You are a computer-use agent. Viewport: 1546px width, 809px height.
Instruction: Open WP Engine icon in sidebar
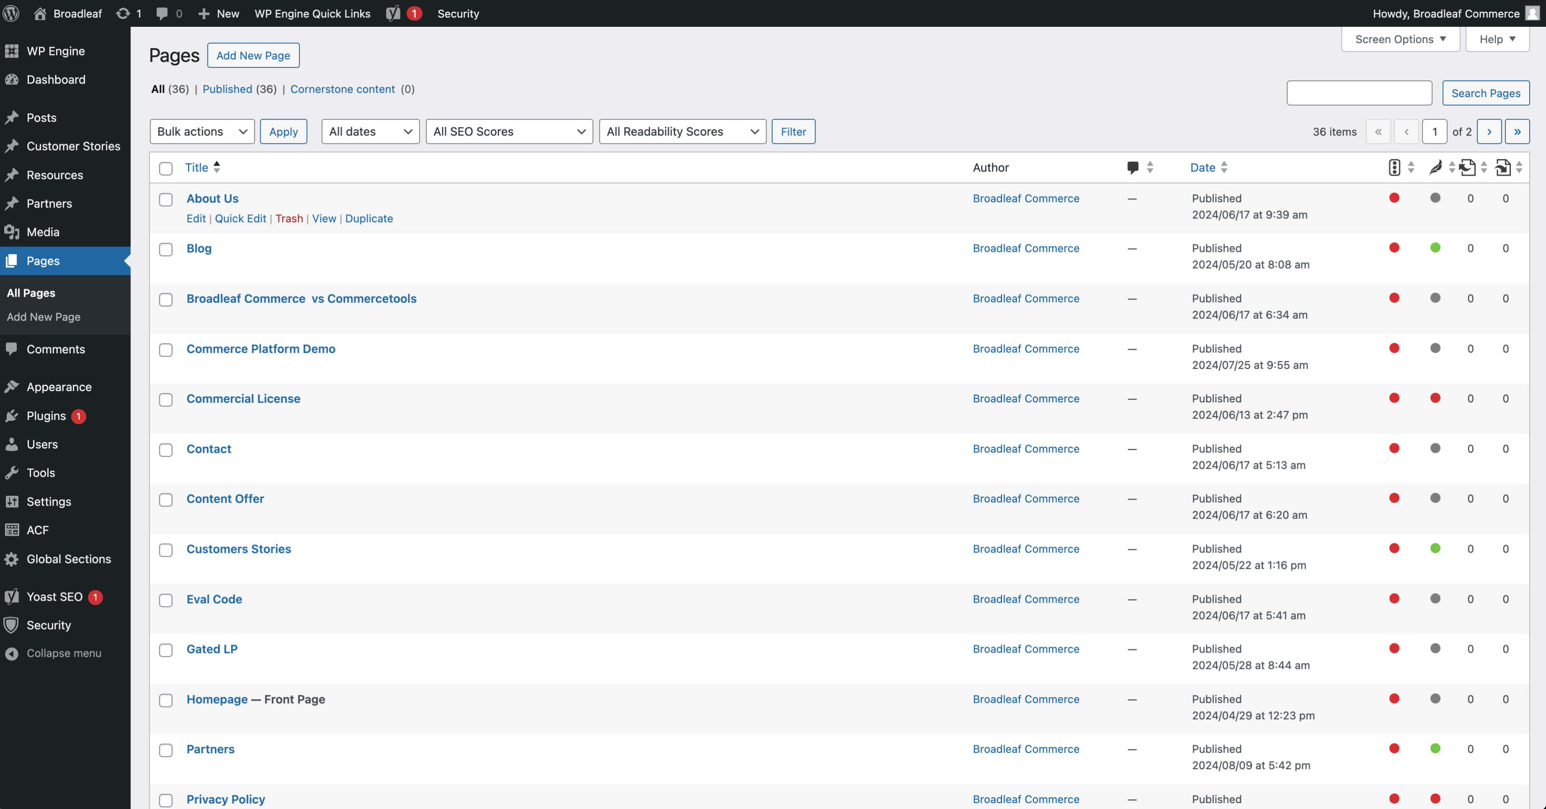click(x=11, y=51)
